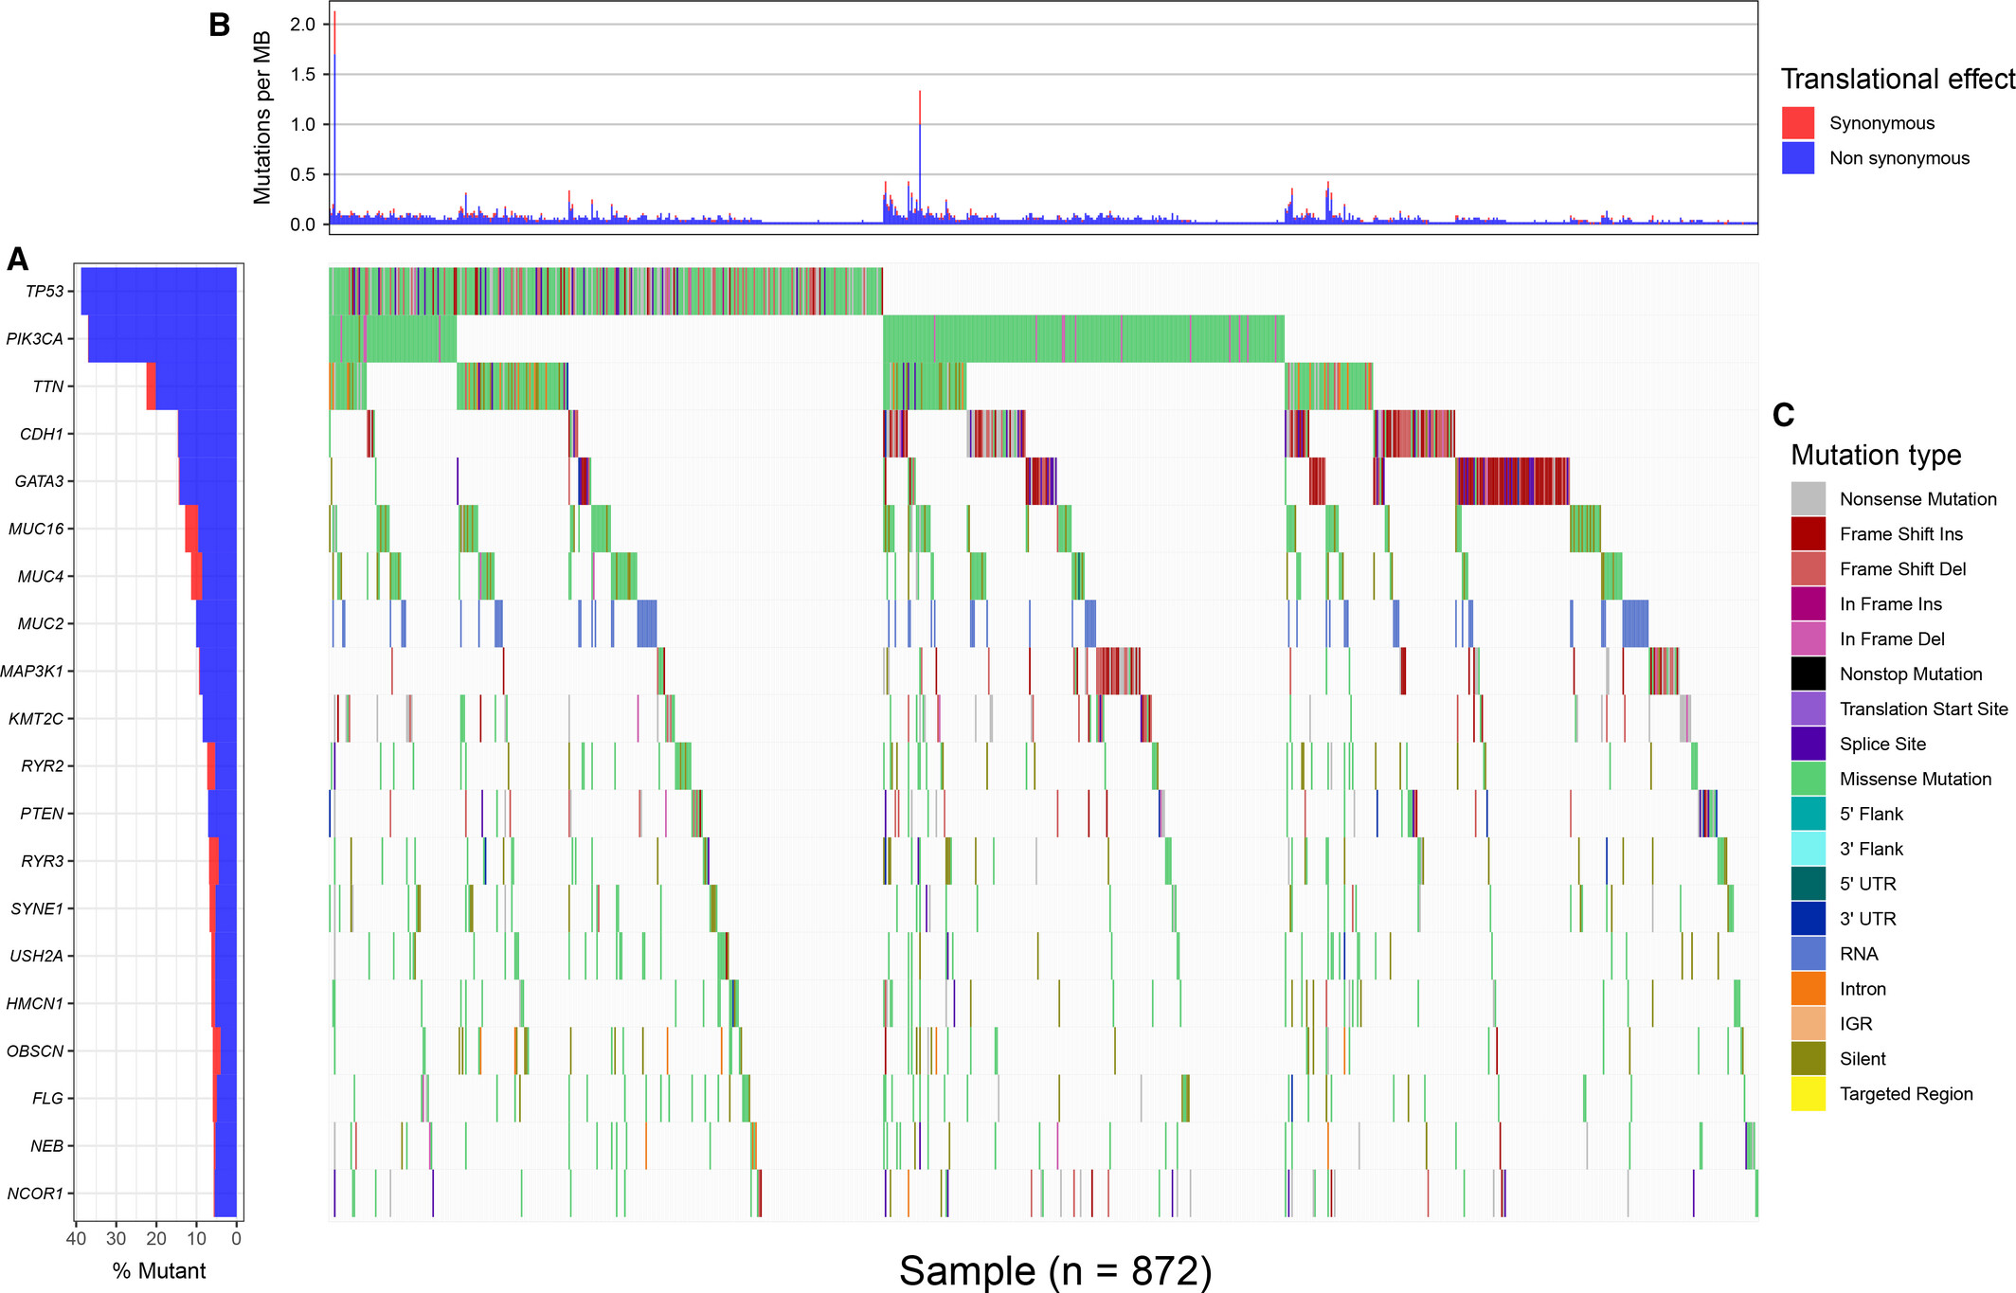Pick the Nonstop Mutation black swatch
This screenshot has height=1293, width=2016.
tap(1808, 674)
